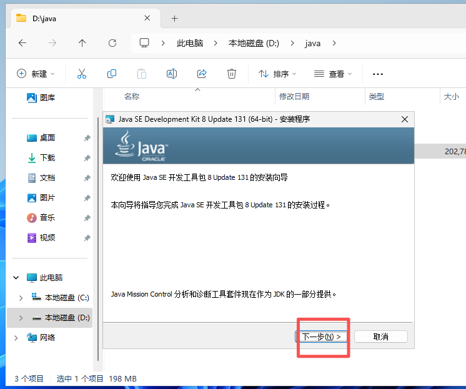Screen dimensions: 466x389
Task: Sort by Name (名称) column header
Action: click(x=132, y=97)
